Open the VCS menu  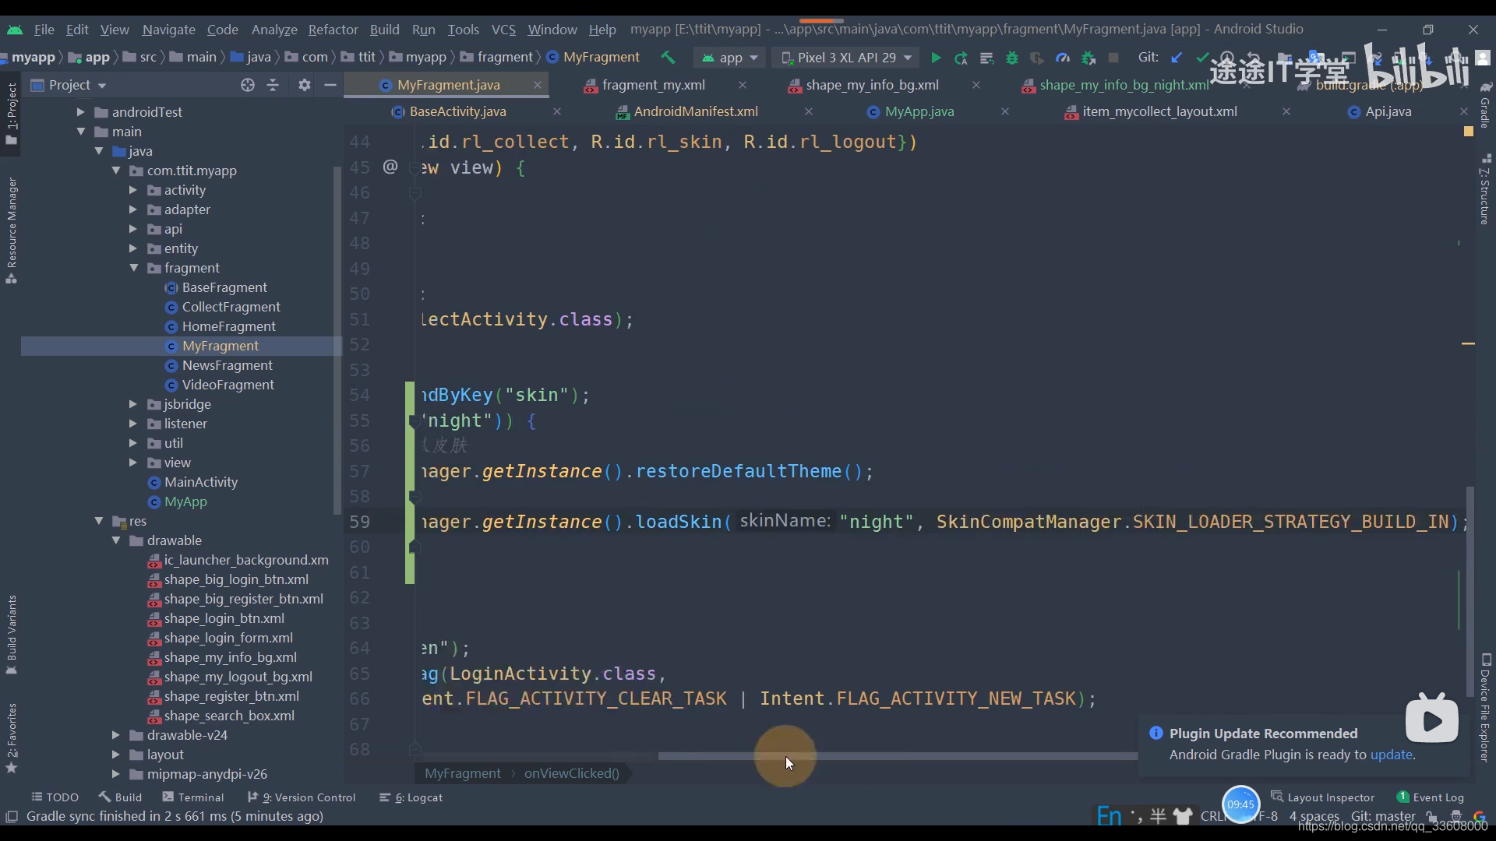pos(503,29)
